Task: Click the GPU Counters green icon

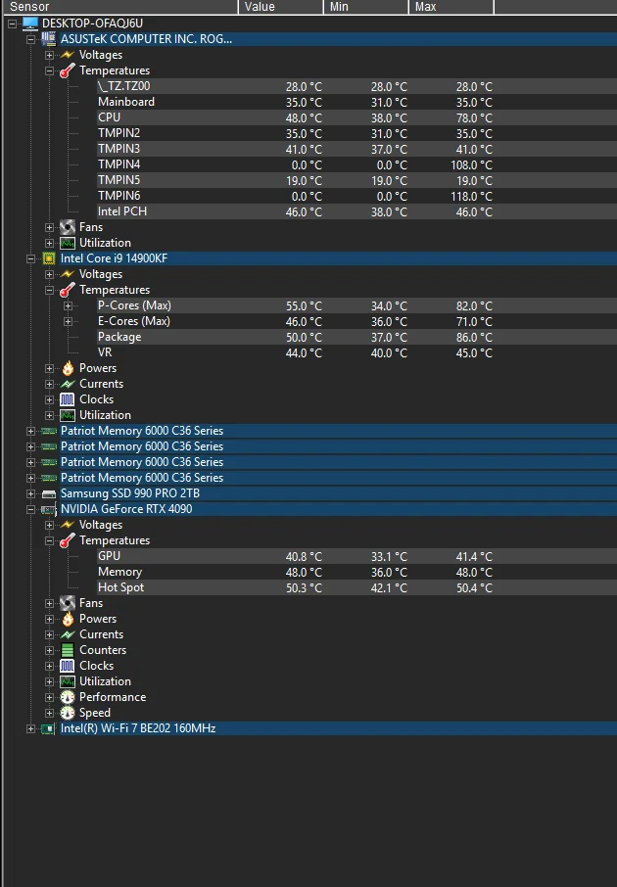Action: 68,650
